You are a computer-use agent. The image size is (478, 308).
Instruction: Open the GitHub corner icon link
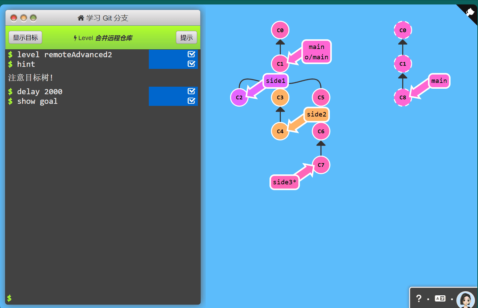pyautogui.click(x=469, y=12)
